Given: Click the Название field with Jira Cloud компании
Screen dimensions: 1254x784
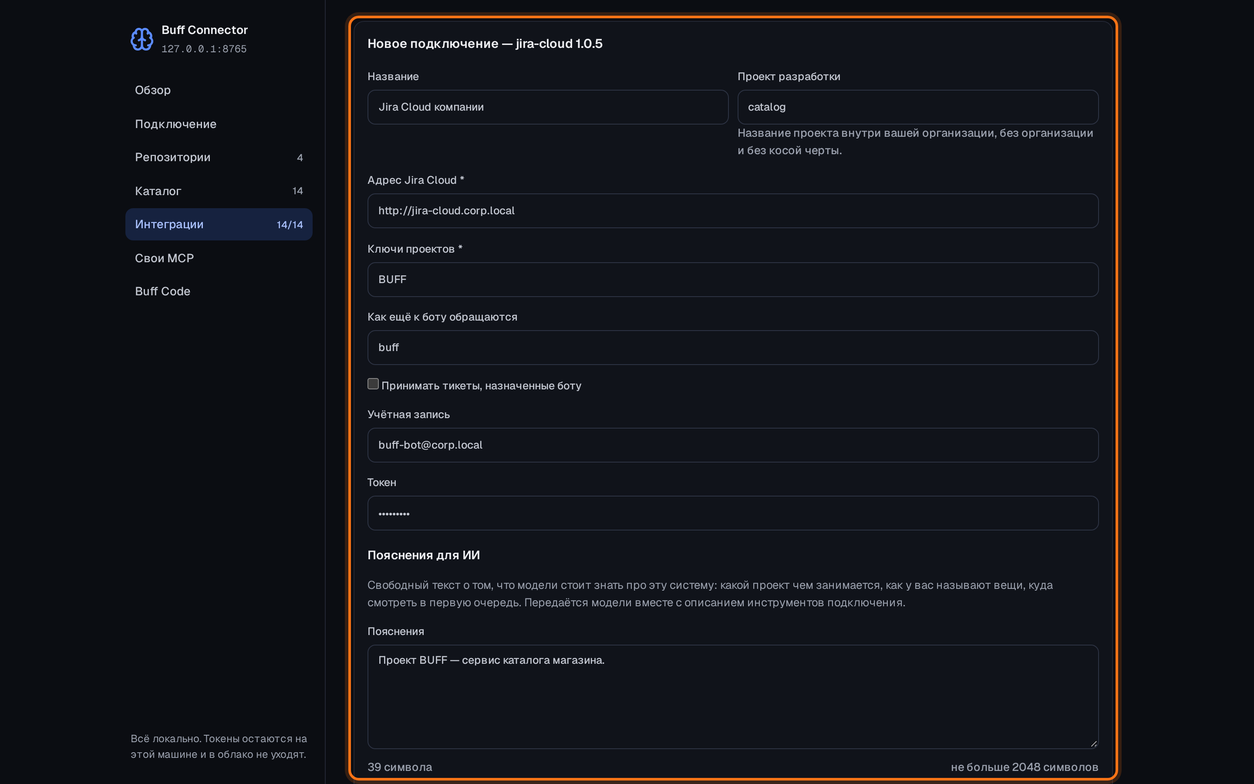Looking at the screenshot, I should pyautogui.click(x=548, y=107).
